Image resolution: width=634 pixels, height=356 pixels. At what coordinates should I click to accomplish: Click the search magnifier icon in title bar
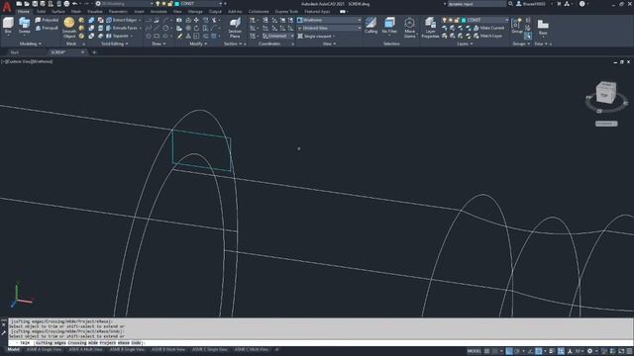coord(511,4)
